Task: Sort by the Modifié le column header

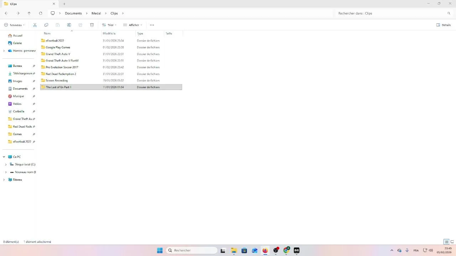Action: [119, 33]
